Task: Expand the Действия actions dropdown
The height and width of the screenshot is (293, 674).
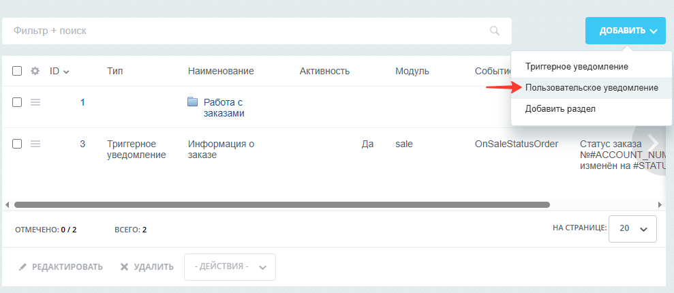Action: pyautogui.click(x=230, y=267)
